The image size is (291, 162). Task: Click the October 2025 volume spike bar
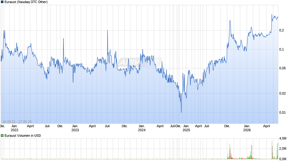coord(230,151)
